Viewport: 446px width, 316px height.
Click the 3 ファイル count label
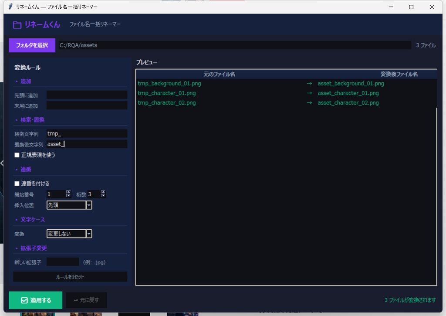tap(426, 45)
